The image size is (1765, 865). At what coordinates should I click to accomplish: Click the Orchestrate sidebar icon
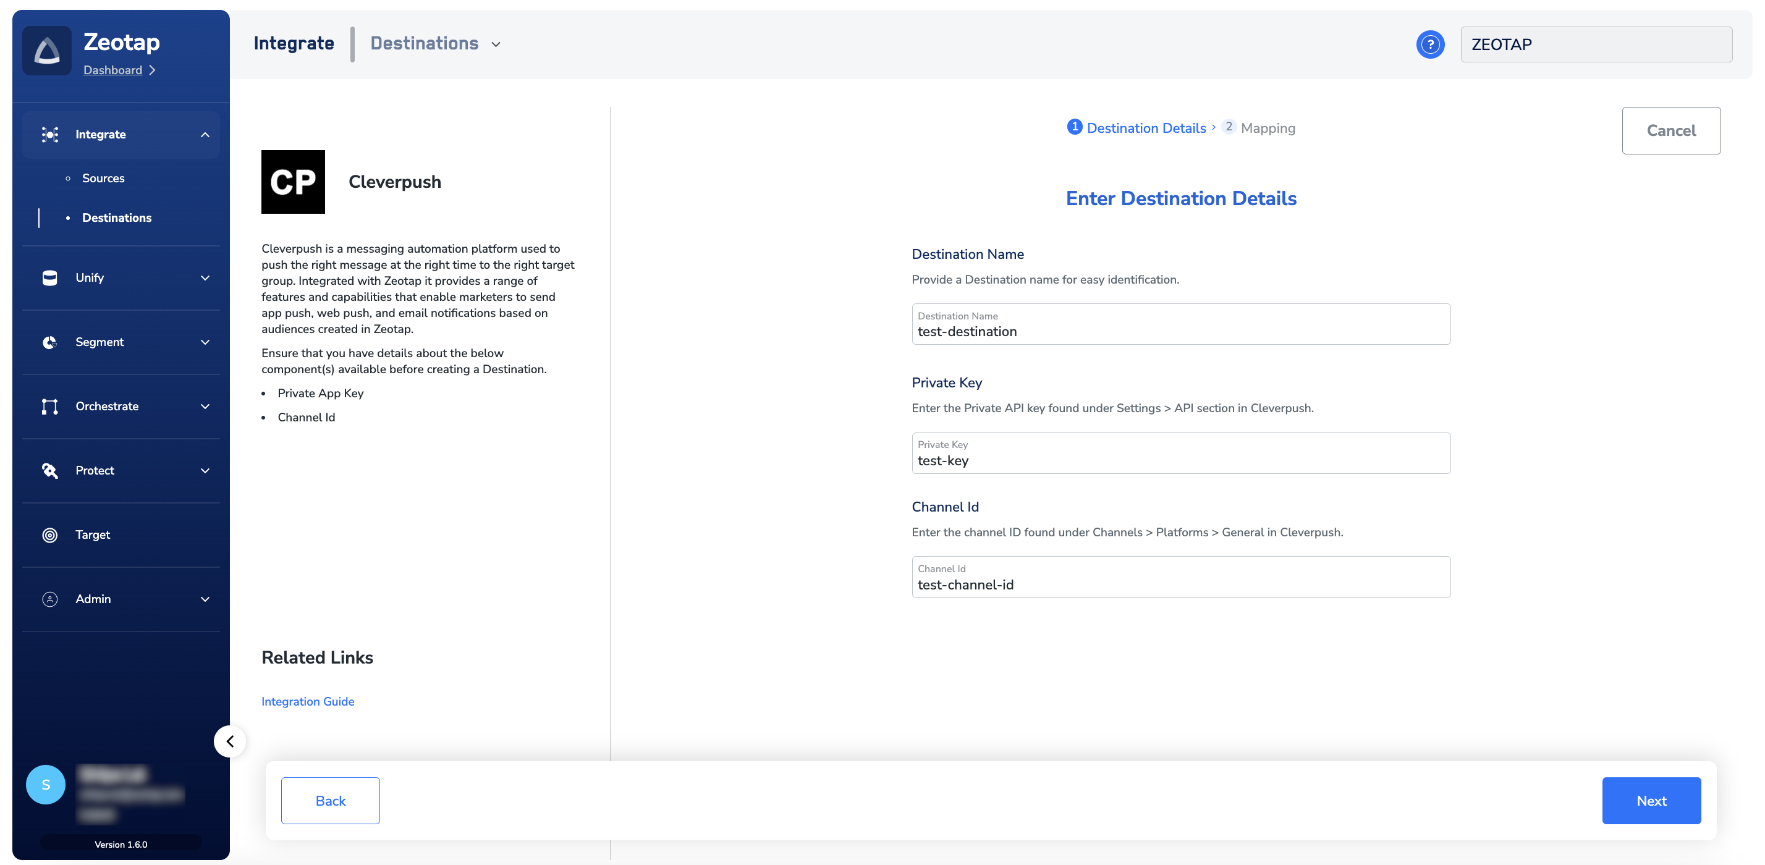49,406
